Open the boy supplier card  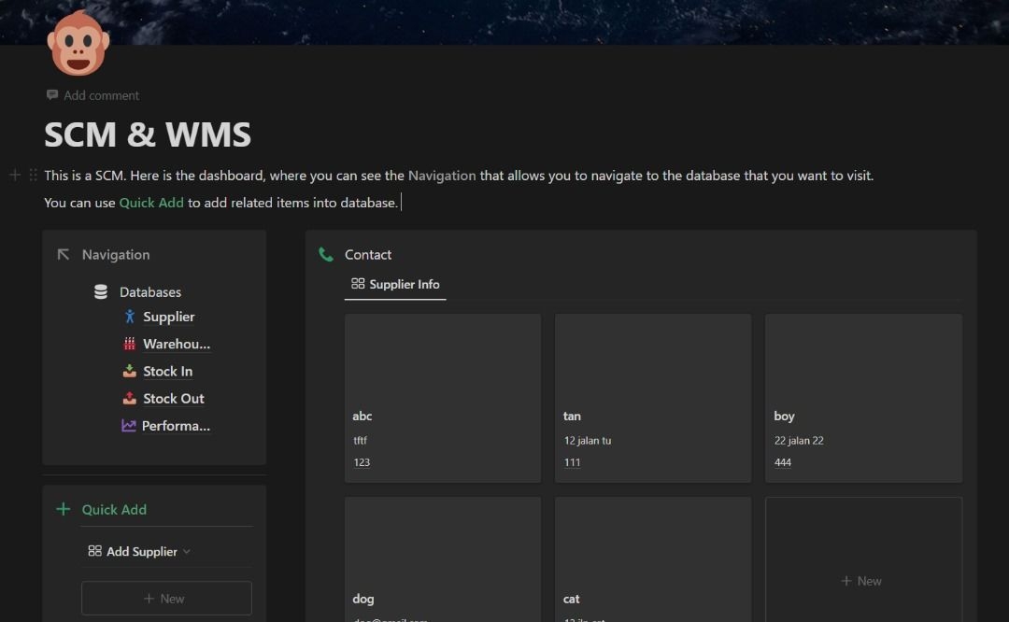pyautogui.click(x=863, y=398)
